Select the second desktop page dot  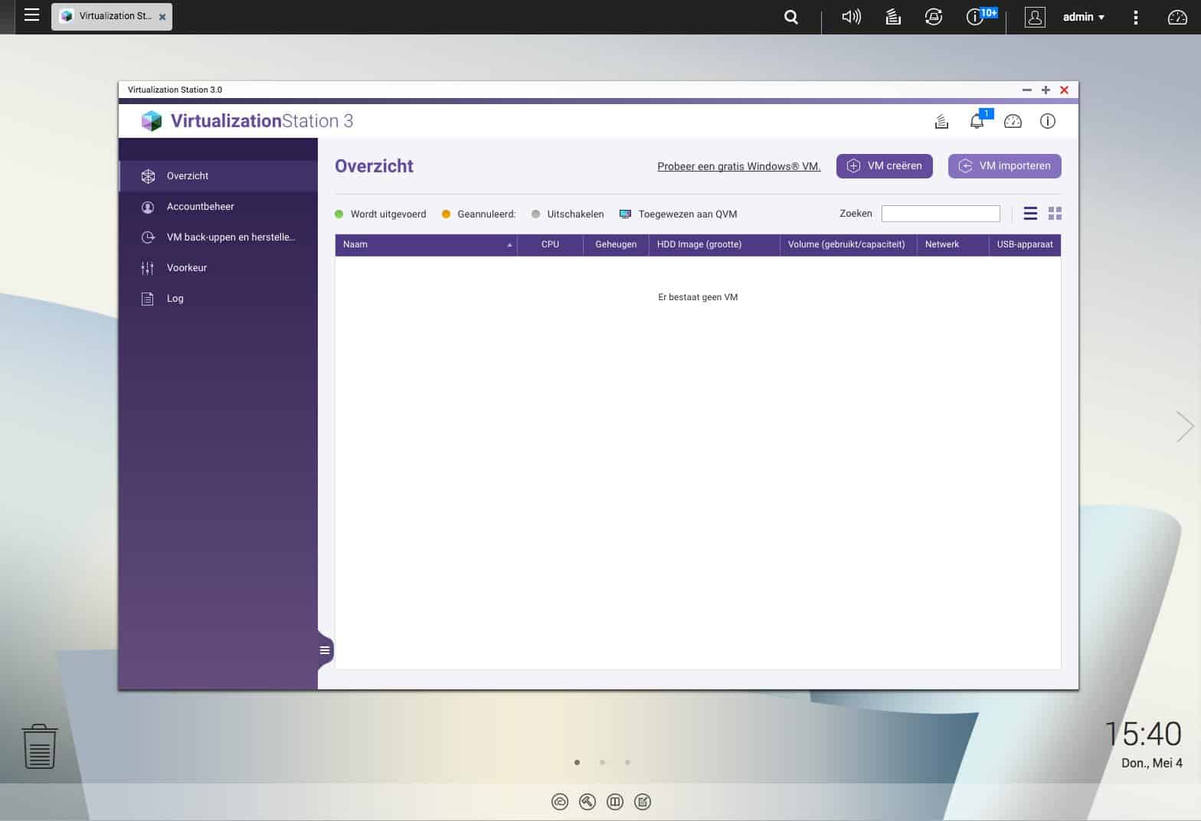click(602, 762)
